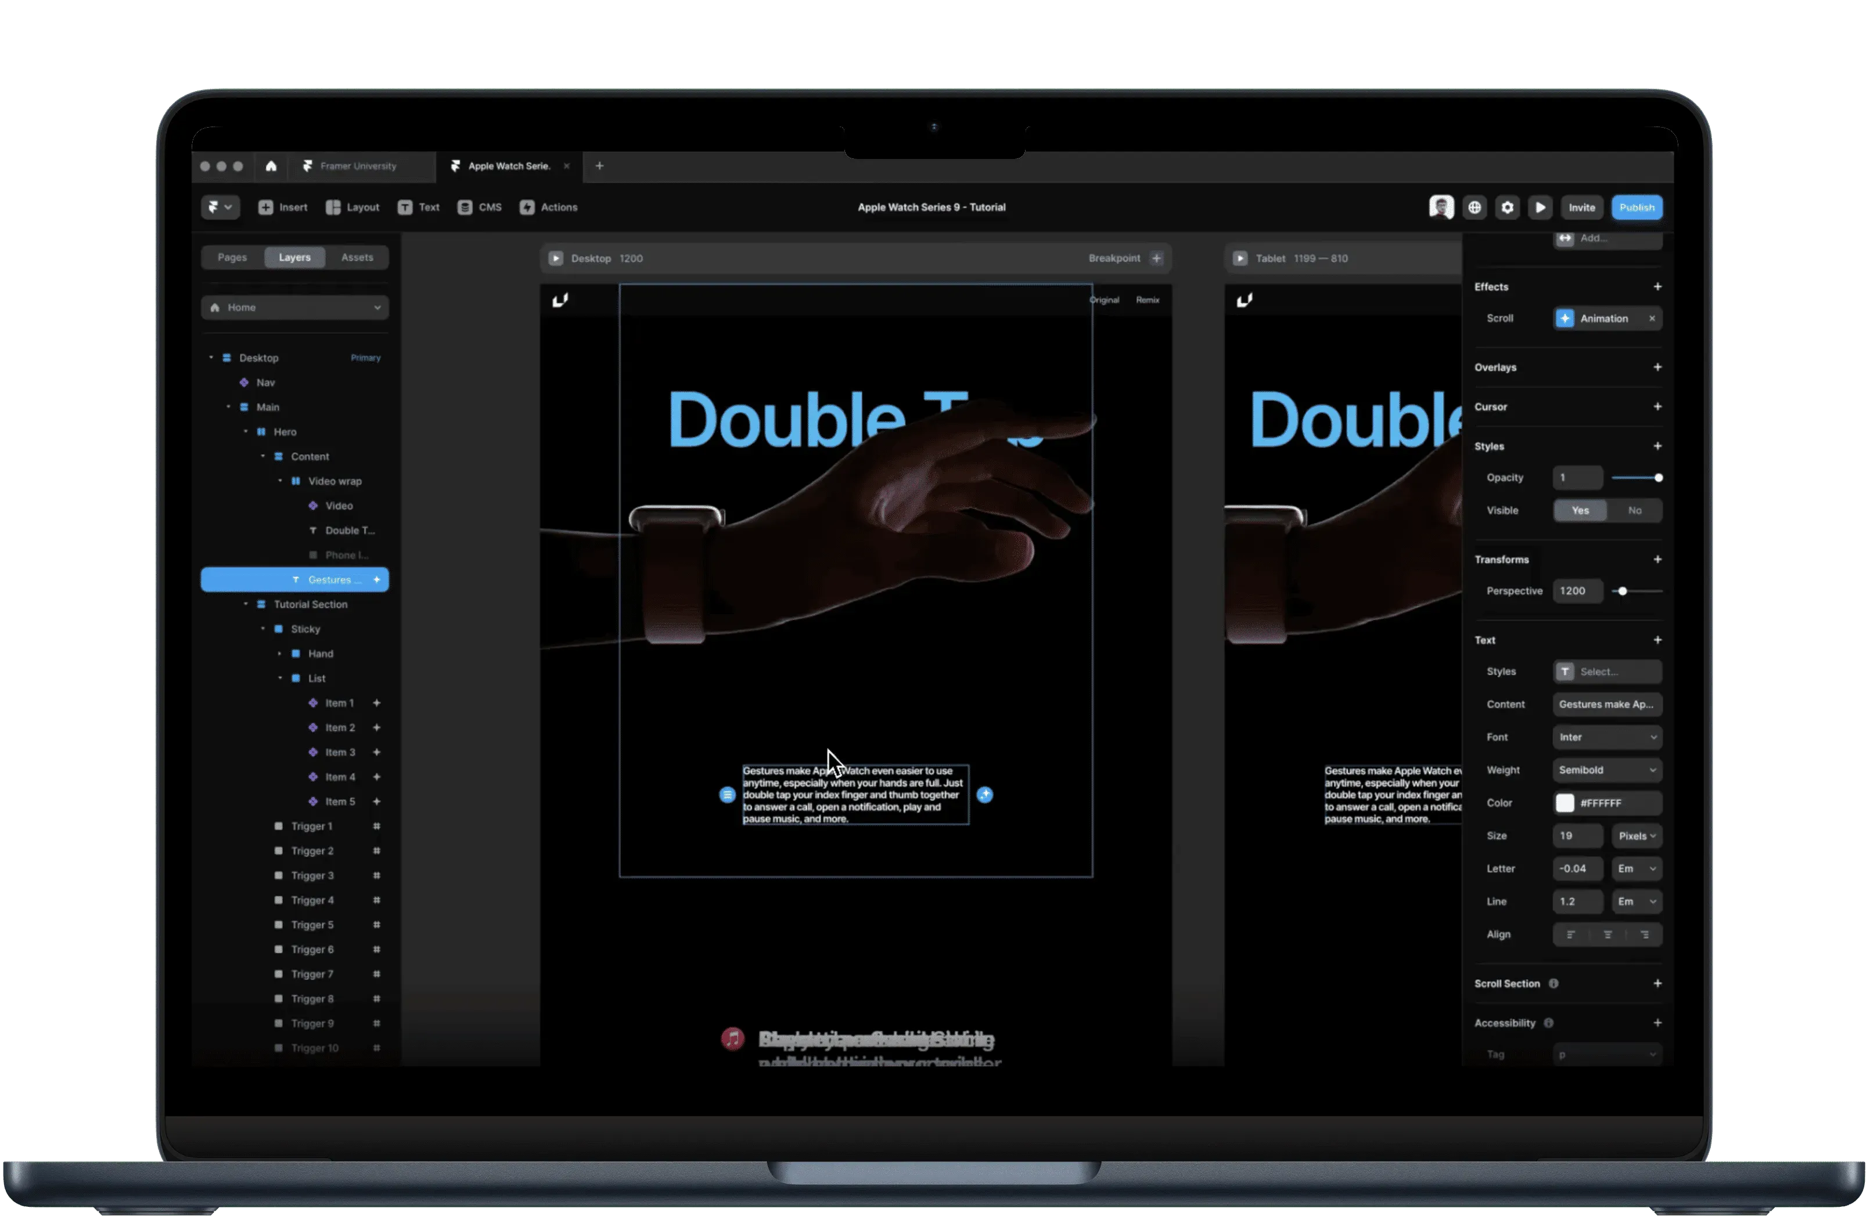1870x1219 pixels.
Task: Open Framer main logo menu
Action: pyautogui.click(x=219, y=207)
